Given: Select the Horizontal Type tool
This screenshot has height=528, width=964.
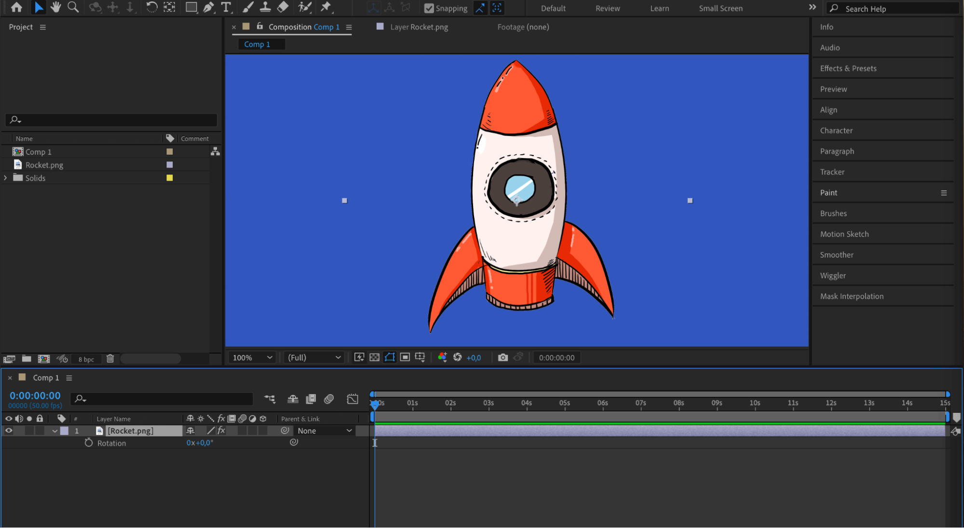Looking at the screenshot, I should pyautogui.click(x=226, y=7).
